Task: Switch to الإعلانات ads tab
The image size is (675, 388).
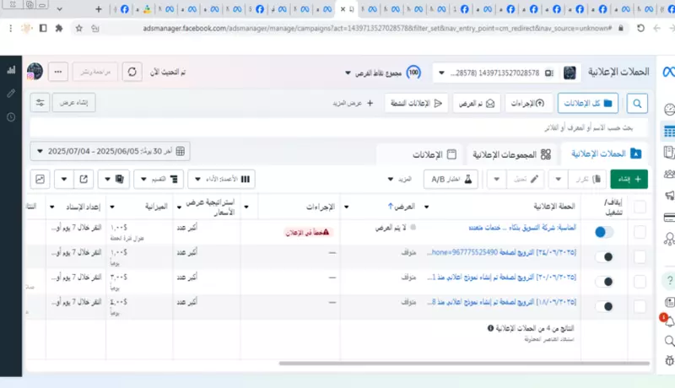Action: point(434,154)
